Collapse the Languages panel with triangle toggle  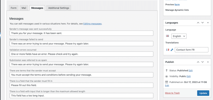(208, 23)
